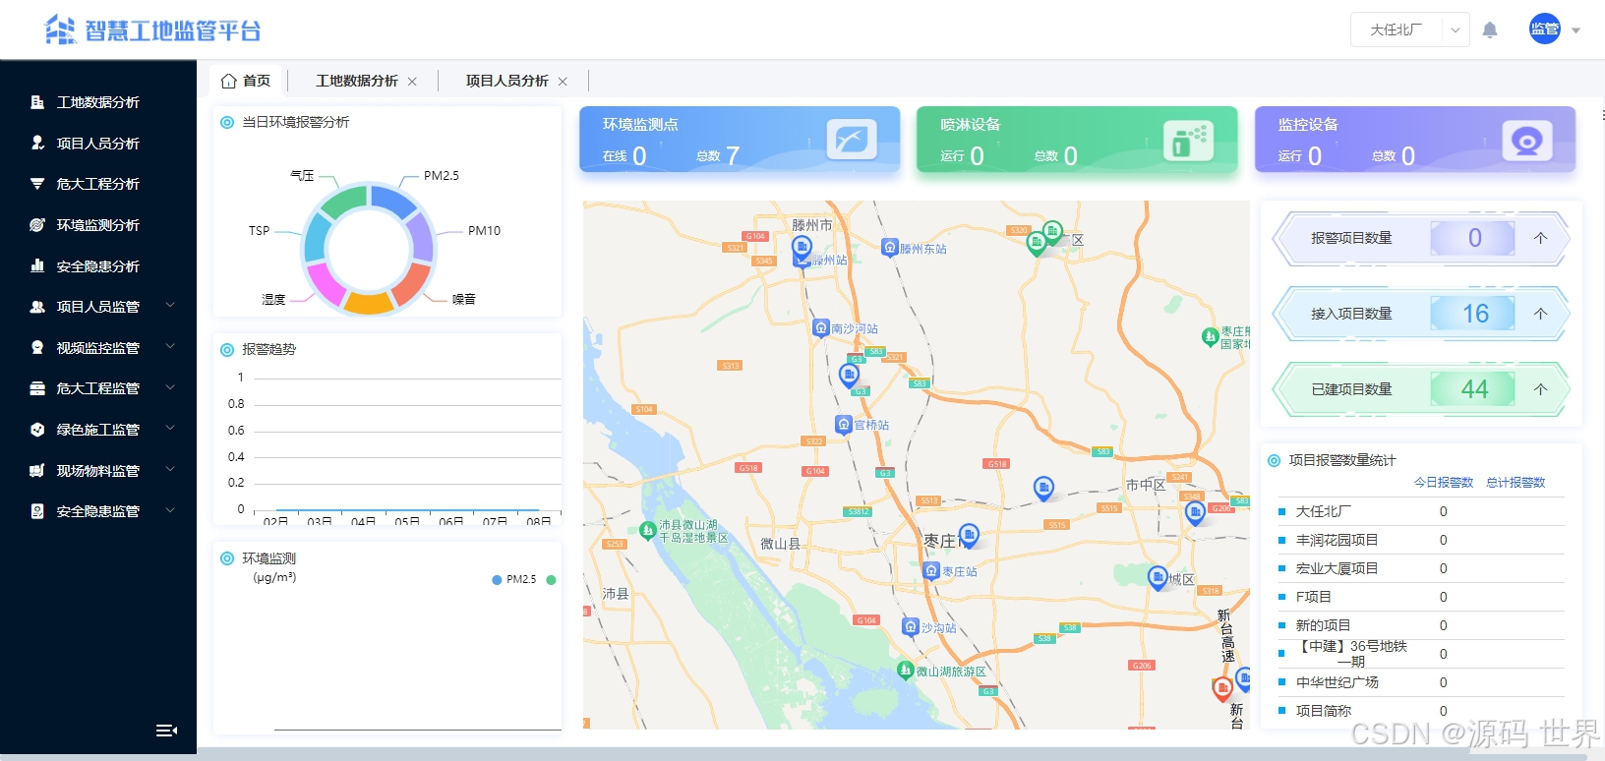Click the 喷淋设备 card icon

1188,140
